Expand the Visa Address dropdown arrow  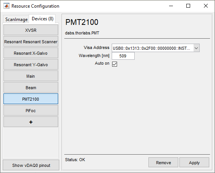click(x=196, y=48)
